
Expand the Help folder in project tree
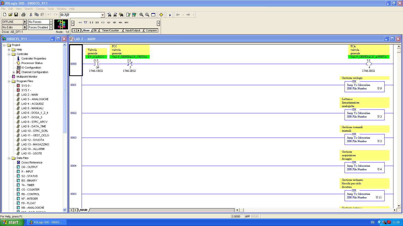(x=9, y=50)
